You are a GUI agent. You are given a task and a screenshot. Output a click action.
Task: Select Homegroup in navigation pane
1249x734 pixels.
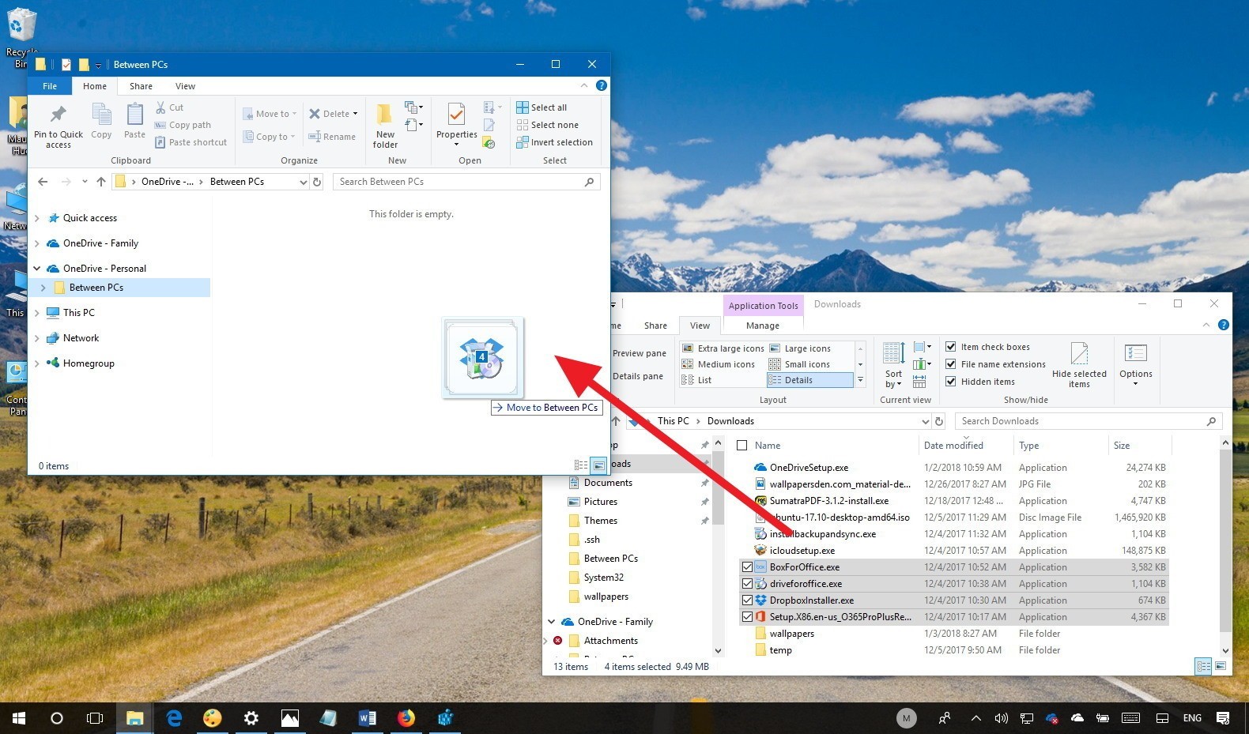(x=89, y=363)
